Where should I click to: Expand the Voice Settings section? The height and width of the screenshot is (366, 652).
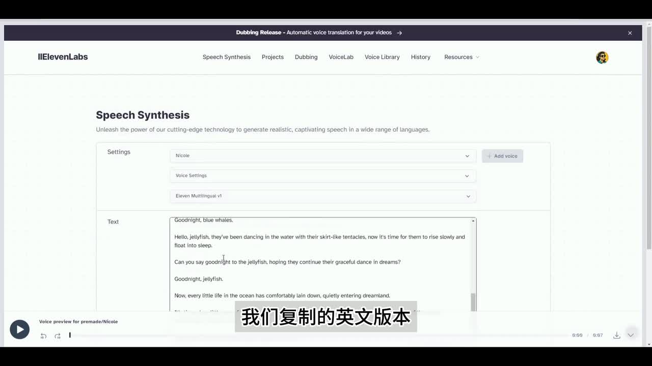pos(322,176)
